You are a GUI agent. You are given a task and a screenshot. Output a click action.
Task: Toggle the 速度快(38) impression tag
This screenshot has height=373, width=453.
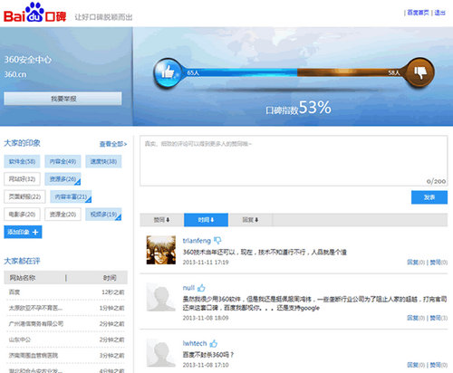pos(103,161)
